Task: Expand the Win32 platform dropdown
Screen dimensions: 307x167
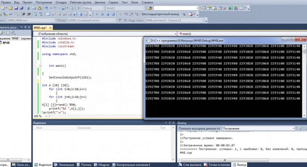Action: (x=143, y=8)
